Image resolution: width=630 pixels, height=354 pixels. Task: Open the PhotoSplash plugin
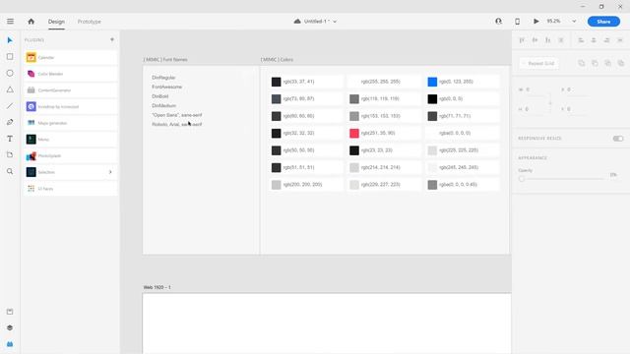pos(71,155)
